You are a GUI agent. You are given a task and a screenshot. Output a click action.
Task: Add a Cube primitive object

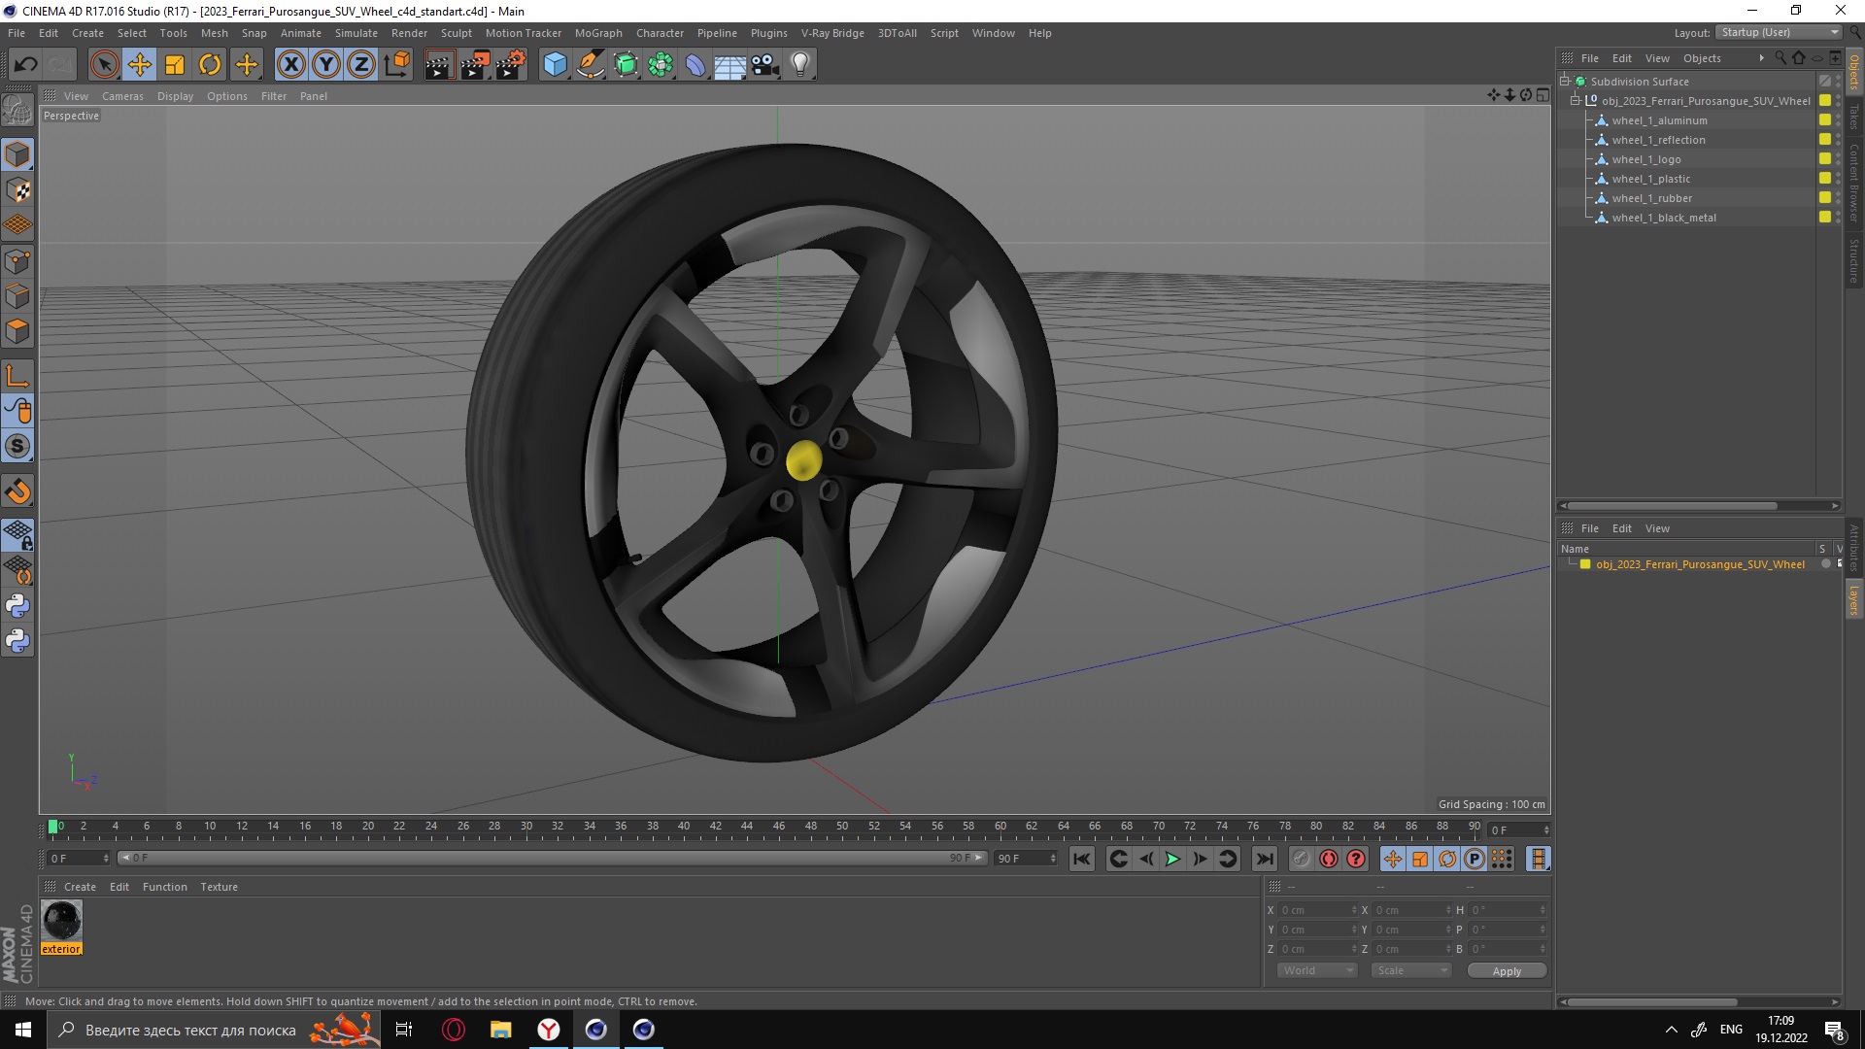pyautogui.click(x=555, y=65)
